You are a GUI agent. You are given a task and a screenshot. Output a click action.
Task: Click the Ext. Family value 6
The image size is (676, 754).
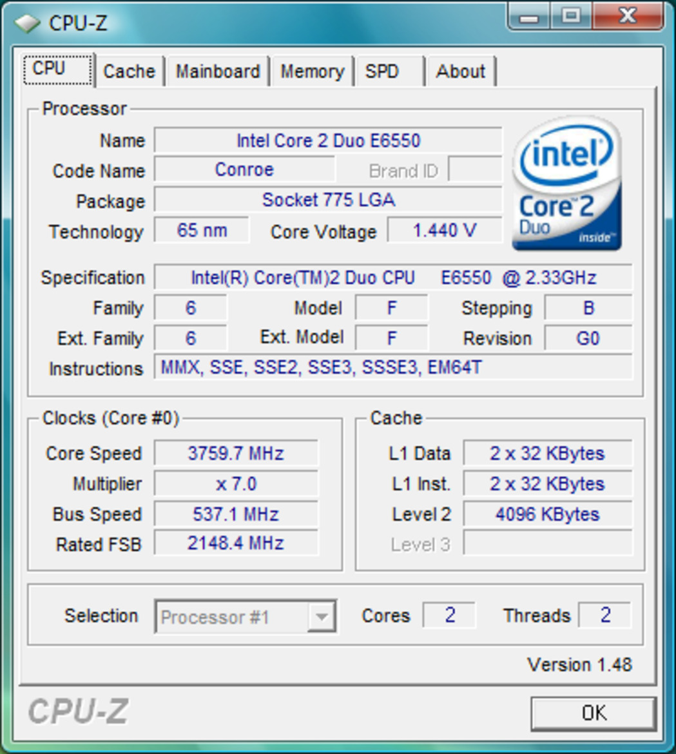[190, 338]
